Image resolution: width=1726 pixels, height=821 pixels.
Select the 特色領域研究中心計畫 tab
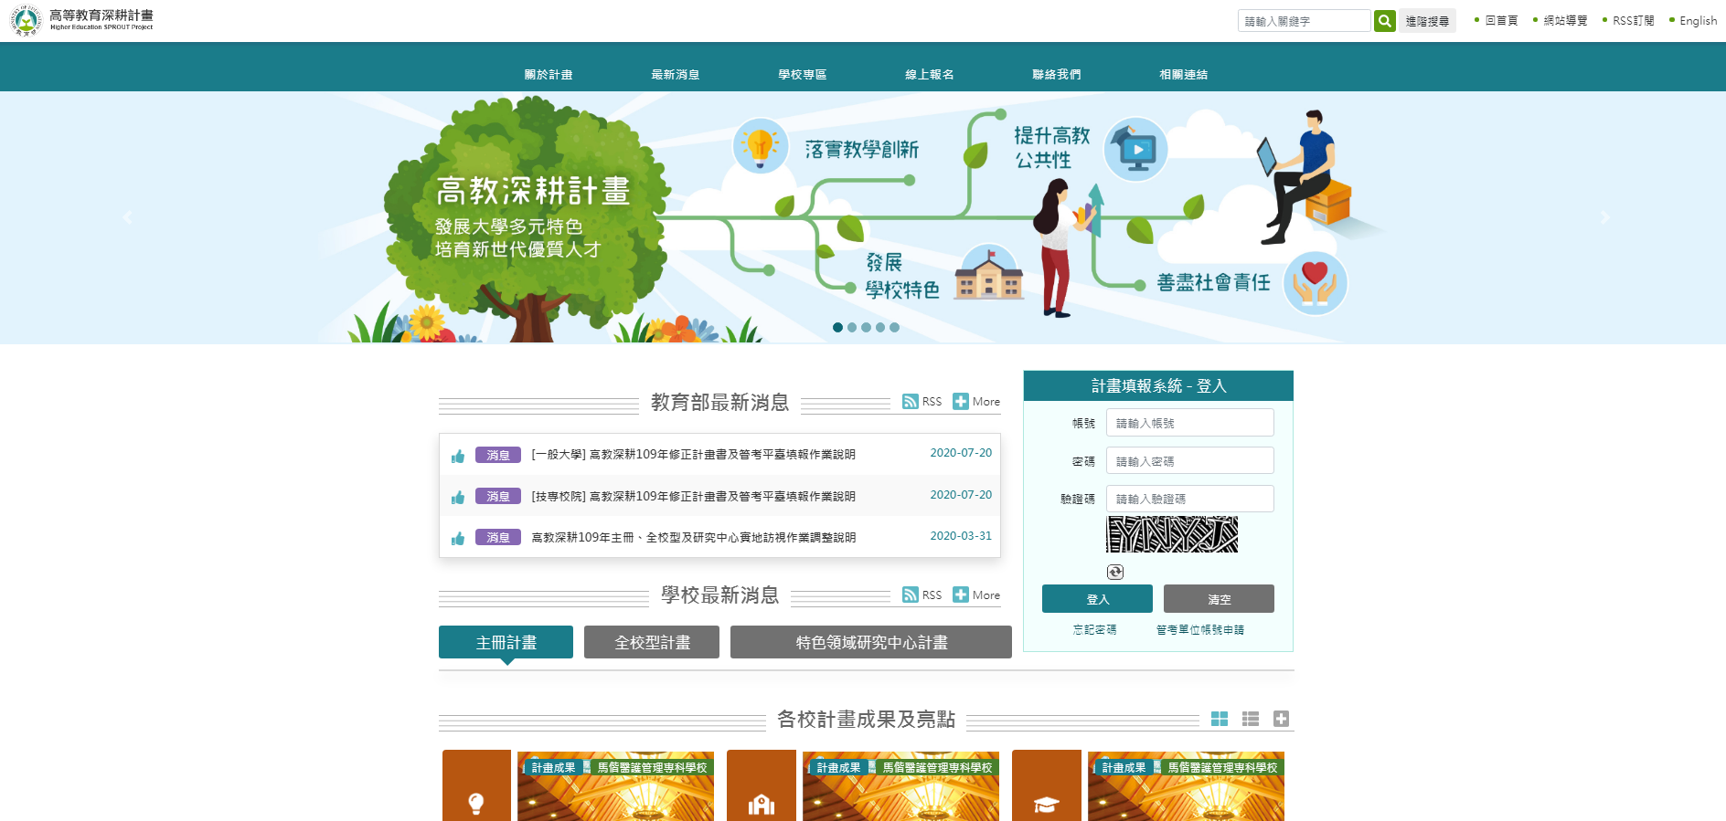871,642
